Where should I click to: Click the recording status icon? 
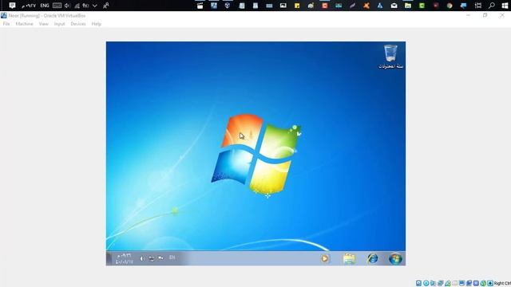[469, 283]
